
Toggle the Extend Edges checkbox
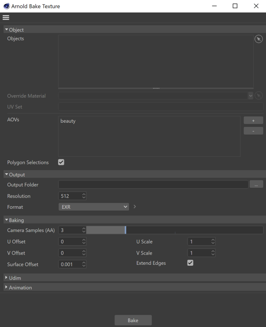click(190, 263)
